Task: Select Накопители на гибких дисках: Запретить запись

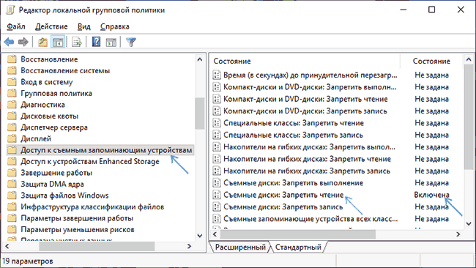Action: click(307, 171)
